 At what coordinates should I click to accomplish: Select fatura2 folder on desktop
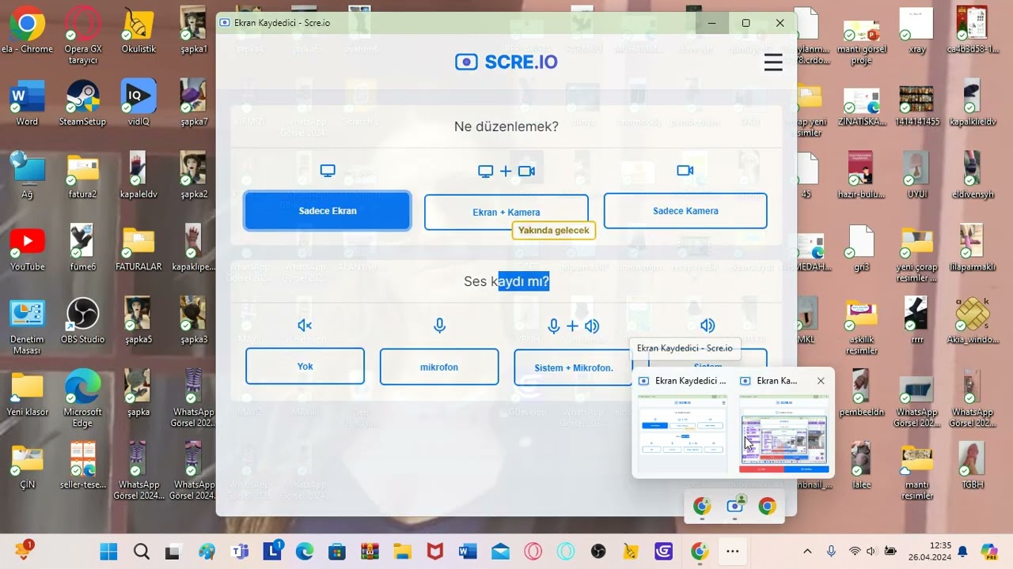pyautogui.click(x=82, y=175)
